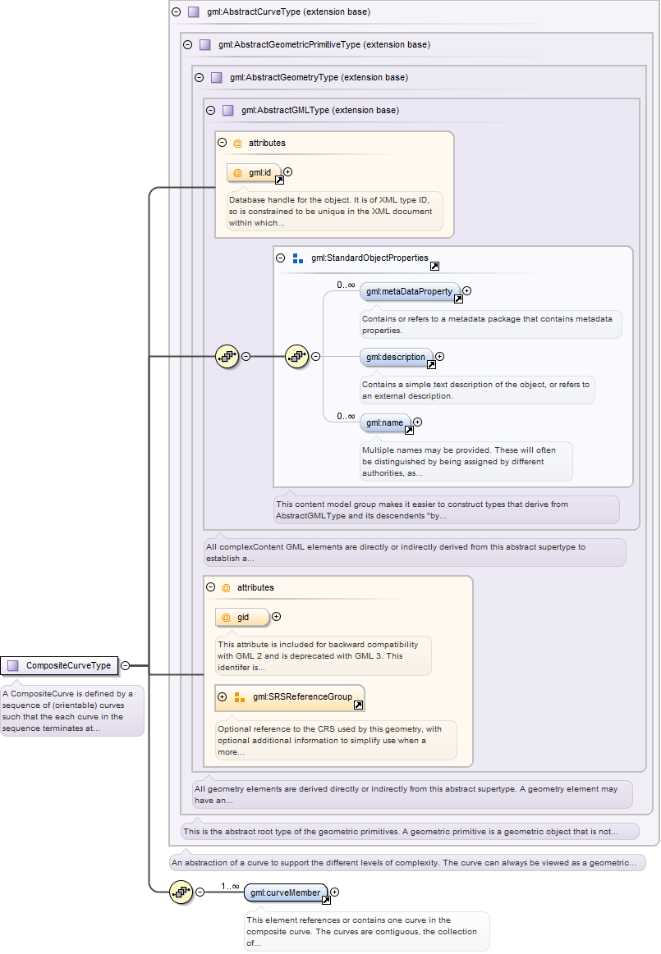Collapse the gml:AbstractGeometryType extension base

[x=199, y=77]
